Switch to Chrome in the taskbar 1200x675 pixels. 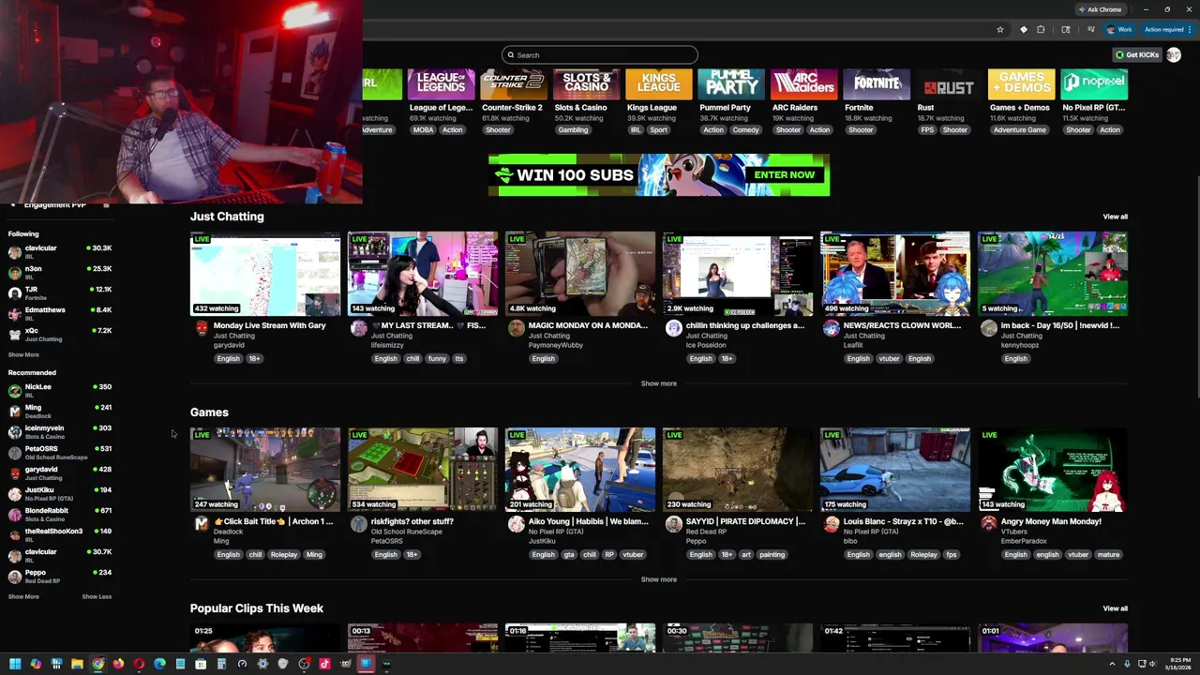click(x=97, y=664)
